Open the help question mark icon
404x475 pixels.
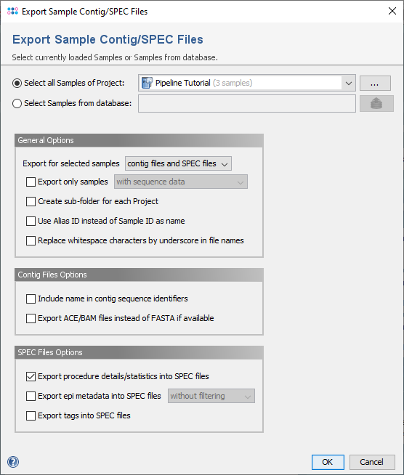[x=13, y=462]
